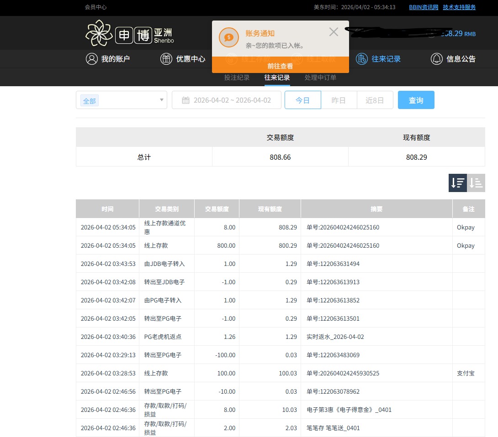Click the Shenbo flower logo
This screenshot has width=498, height=437.
pyautogui.click(x=99, y=33)
